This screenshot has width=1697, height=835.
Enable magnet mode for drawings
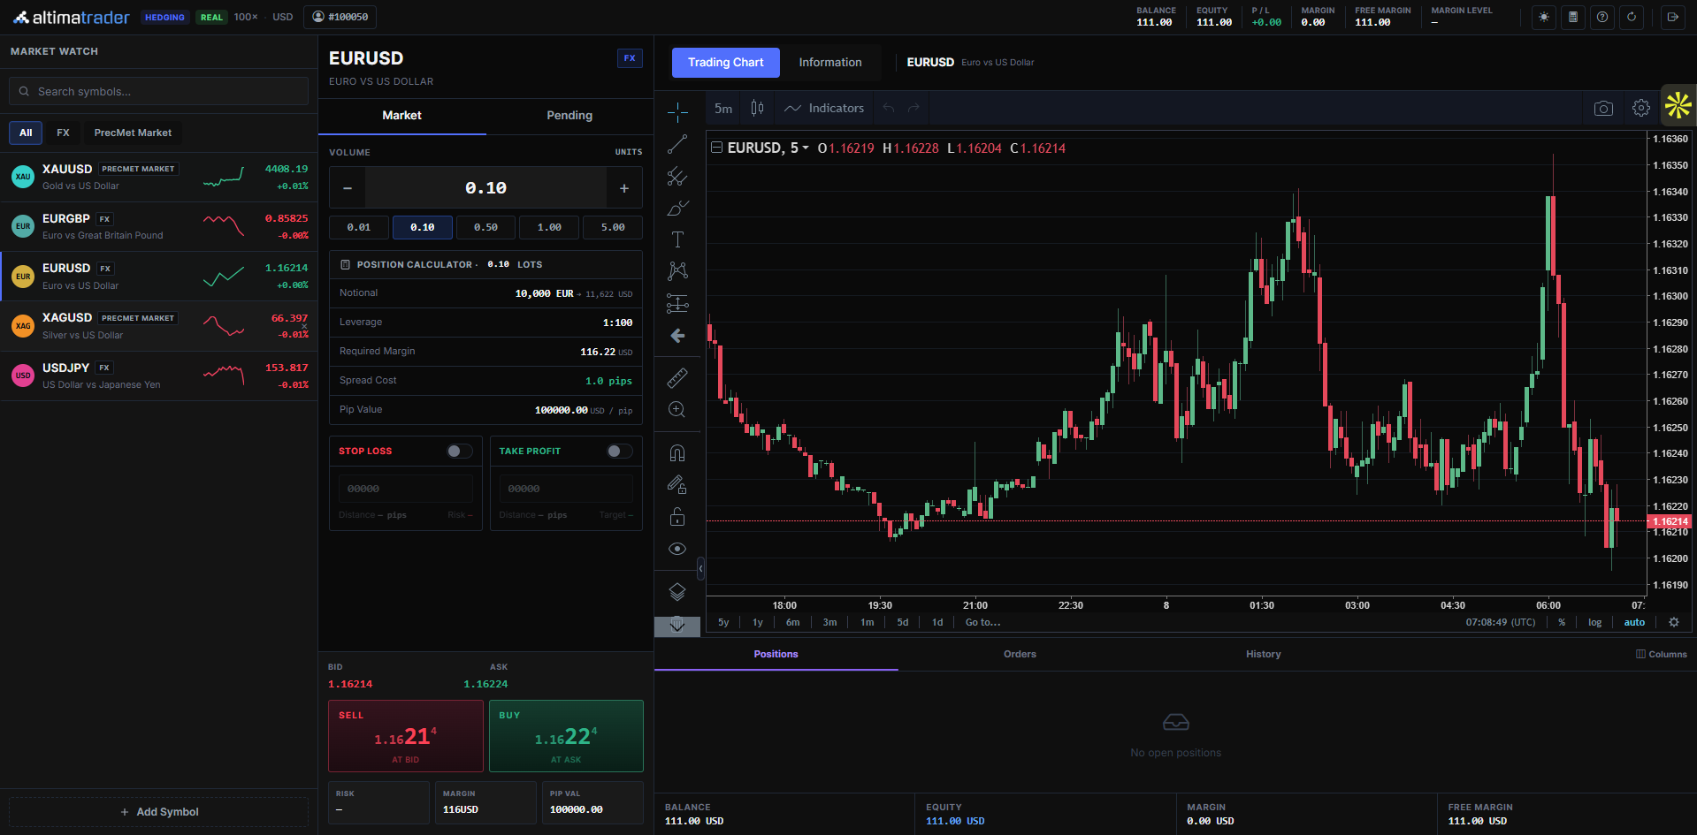click(677, 453)
